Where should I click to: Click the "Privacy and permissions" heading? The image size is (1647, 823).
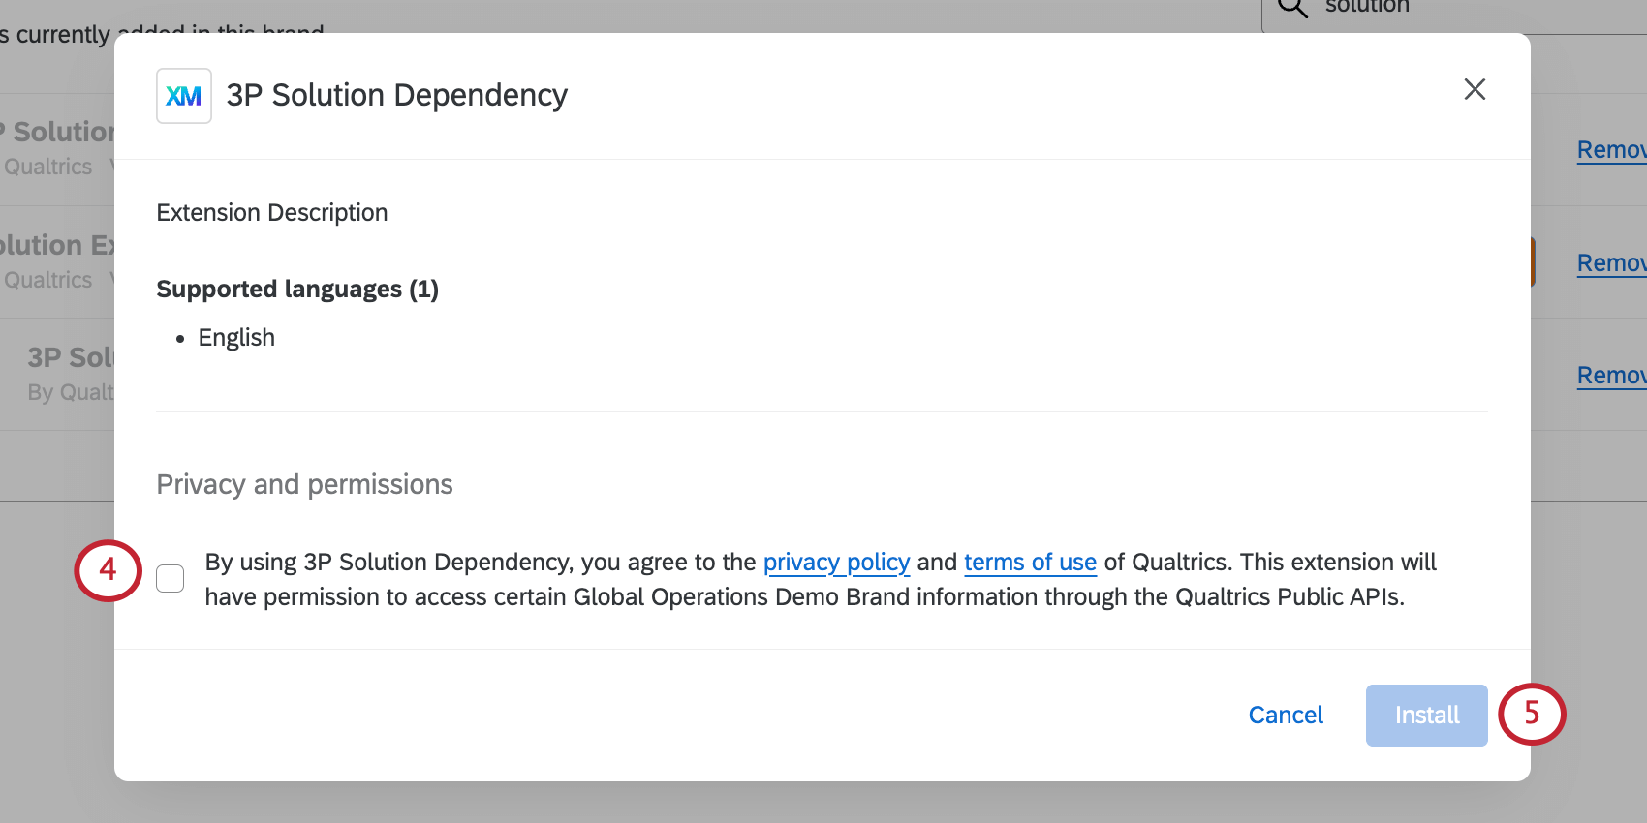click(304, 484)
